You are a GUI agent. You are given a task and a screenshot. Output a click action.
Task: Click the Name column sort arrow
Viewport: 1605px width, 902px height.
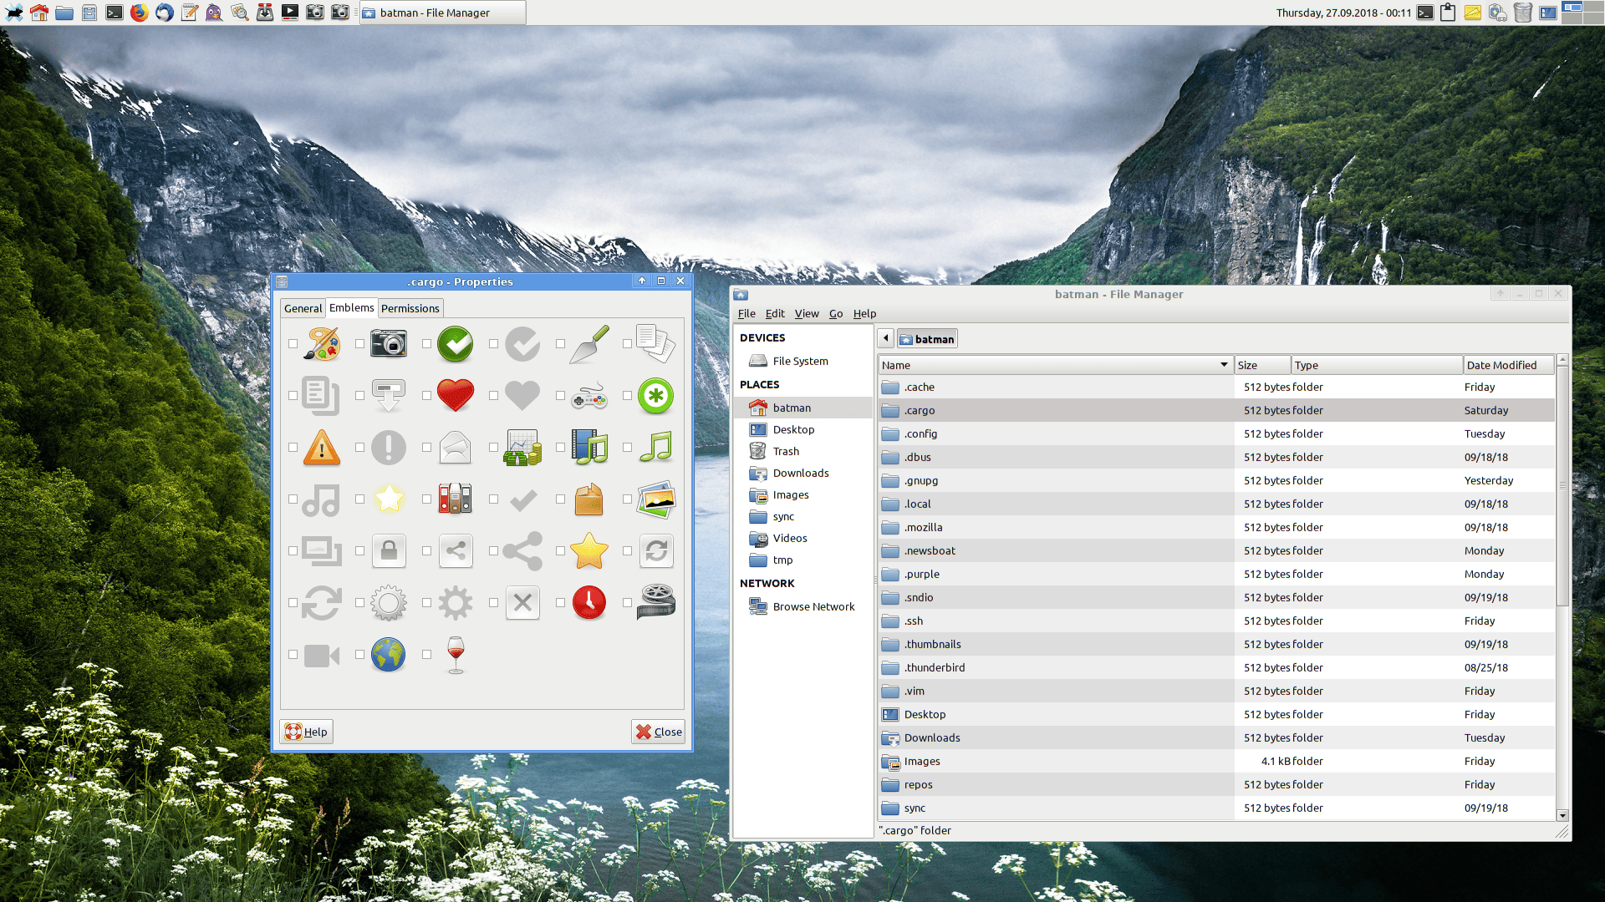pyautogui.click(x=1223, y=365)
